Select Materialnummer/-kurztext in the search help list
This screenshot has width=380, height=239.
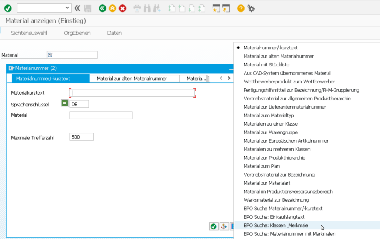(x=270, y=48)
